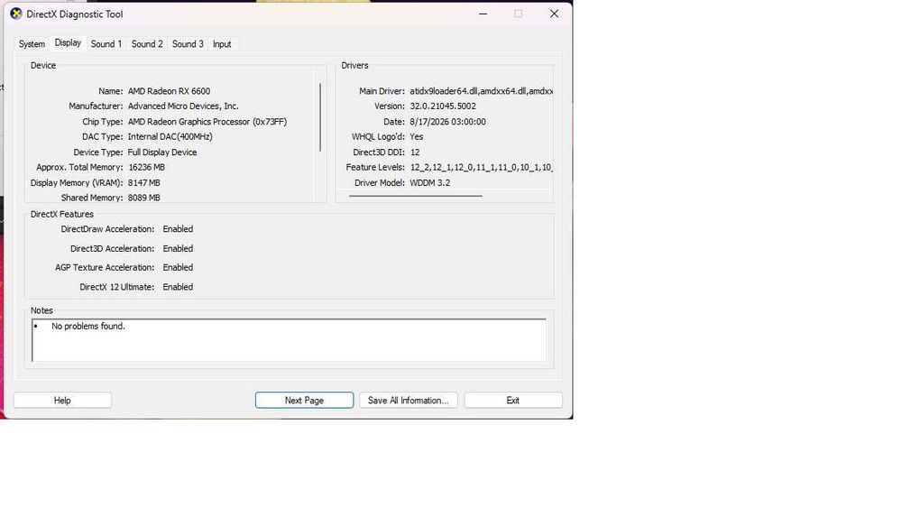The width and height of the screenshot is (902, 508).
Task: Open the Sound 2 tab
Action: (x=147, y=44)
